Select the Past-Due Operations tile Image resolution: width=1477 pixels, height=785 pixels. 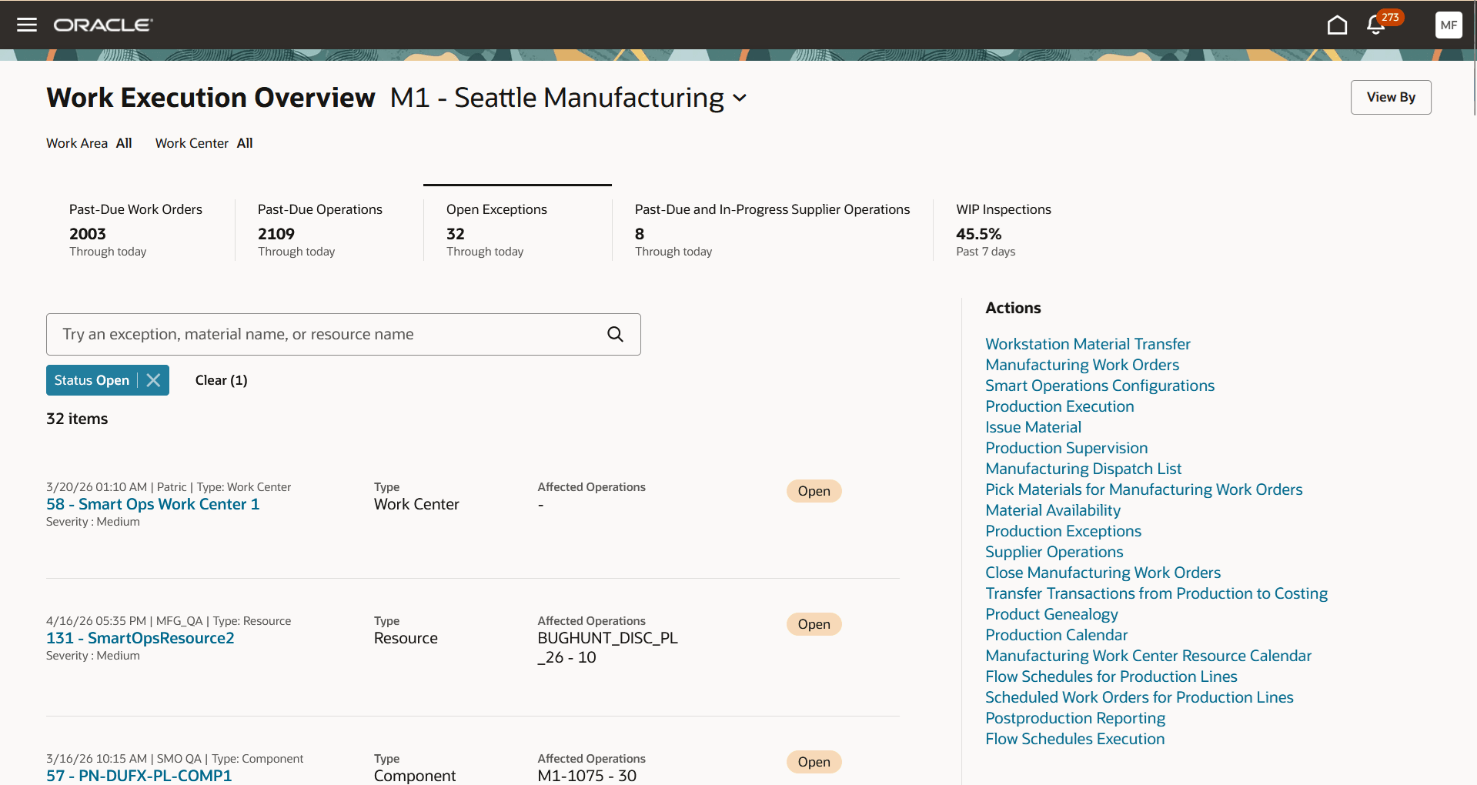[x=329, y=229]
